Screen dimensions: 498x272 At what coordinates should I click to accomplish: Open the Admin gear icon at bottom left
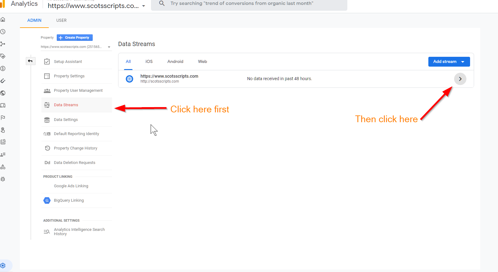tap(3, 266)
